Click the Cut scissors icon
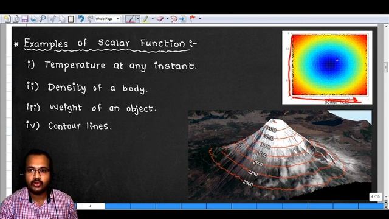This screenshot has width=389, height=219. pos(53,19)
